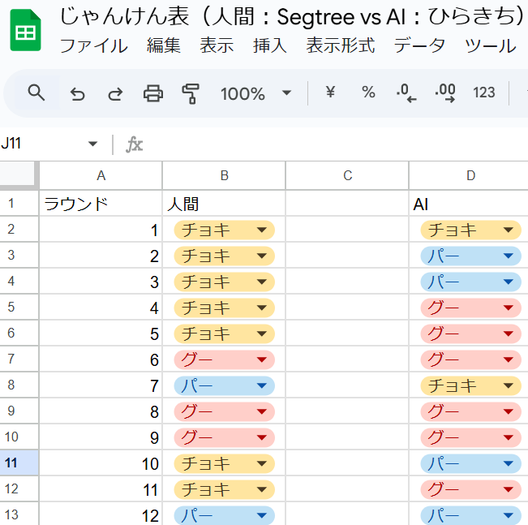
Task: Open the 100% zoom dropdown
Action: [255, 93]
